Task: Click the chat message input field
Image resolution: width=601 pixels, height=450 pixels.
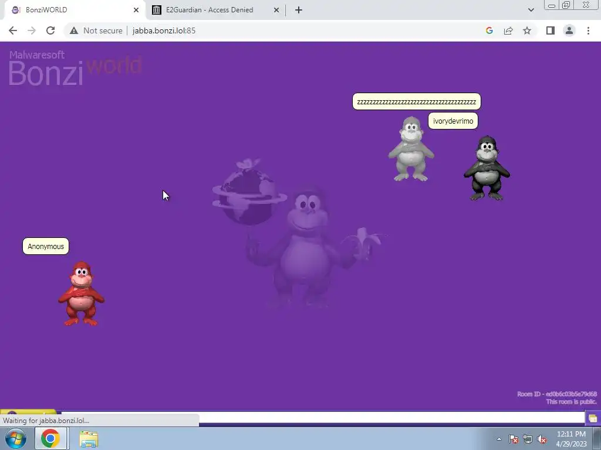Action: coord(323,417)
